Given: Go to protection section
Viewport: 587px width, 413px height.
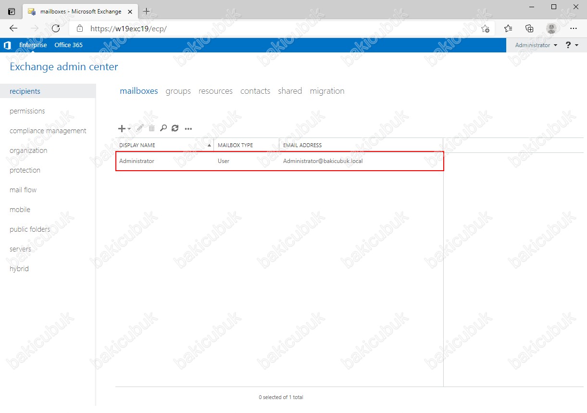Looking at the screenshot, I should (25, 170).
